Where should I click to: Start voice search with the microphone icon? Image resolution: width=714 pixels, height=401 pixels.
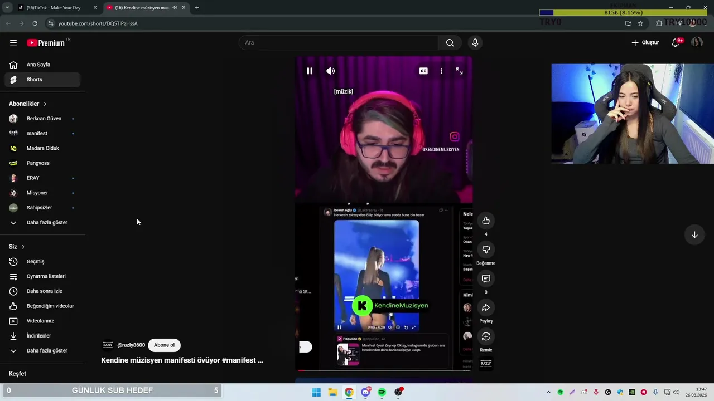click(x=475, y=42)
